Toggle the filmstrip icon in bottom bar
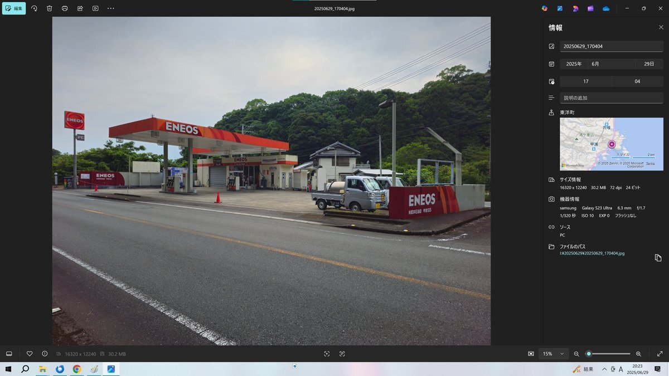Image resolution: width=669 pixels, height=376 pixels. click(x=9, y=354)
